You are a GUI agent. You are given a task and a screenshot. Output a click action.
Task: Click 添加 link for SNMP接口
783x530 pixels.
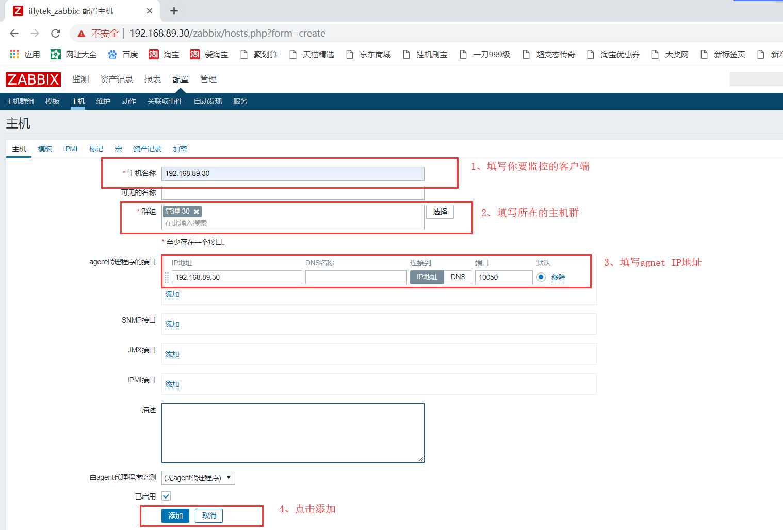[172, 325]
